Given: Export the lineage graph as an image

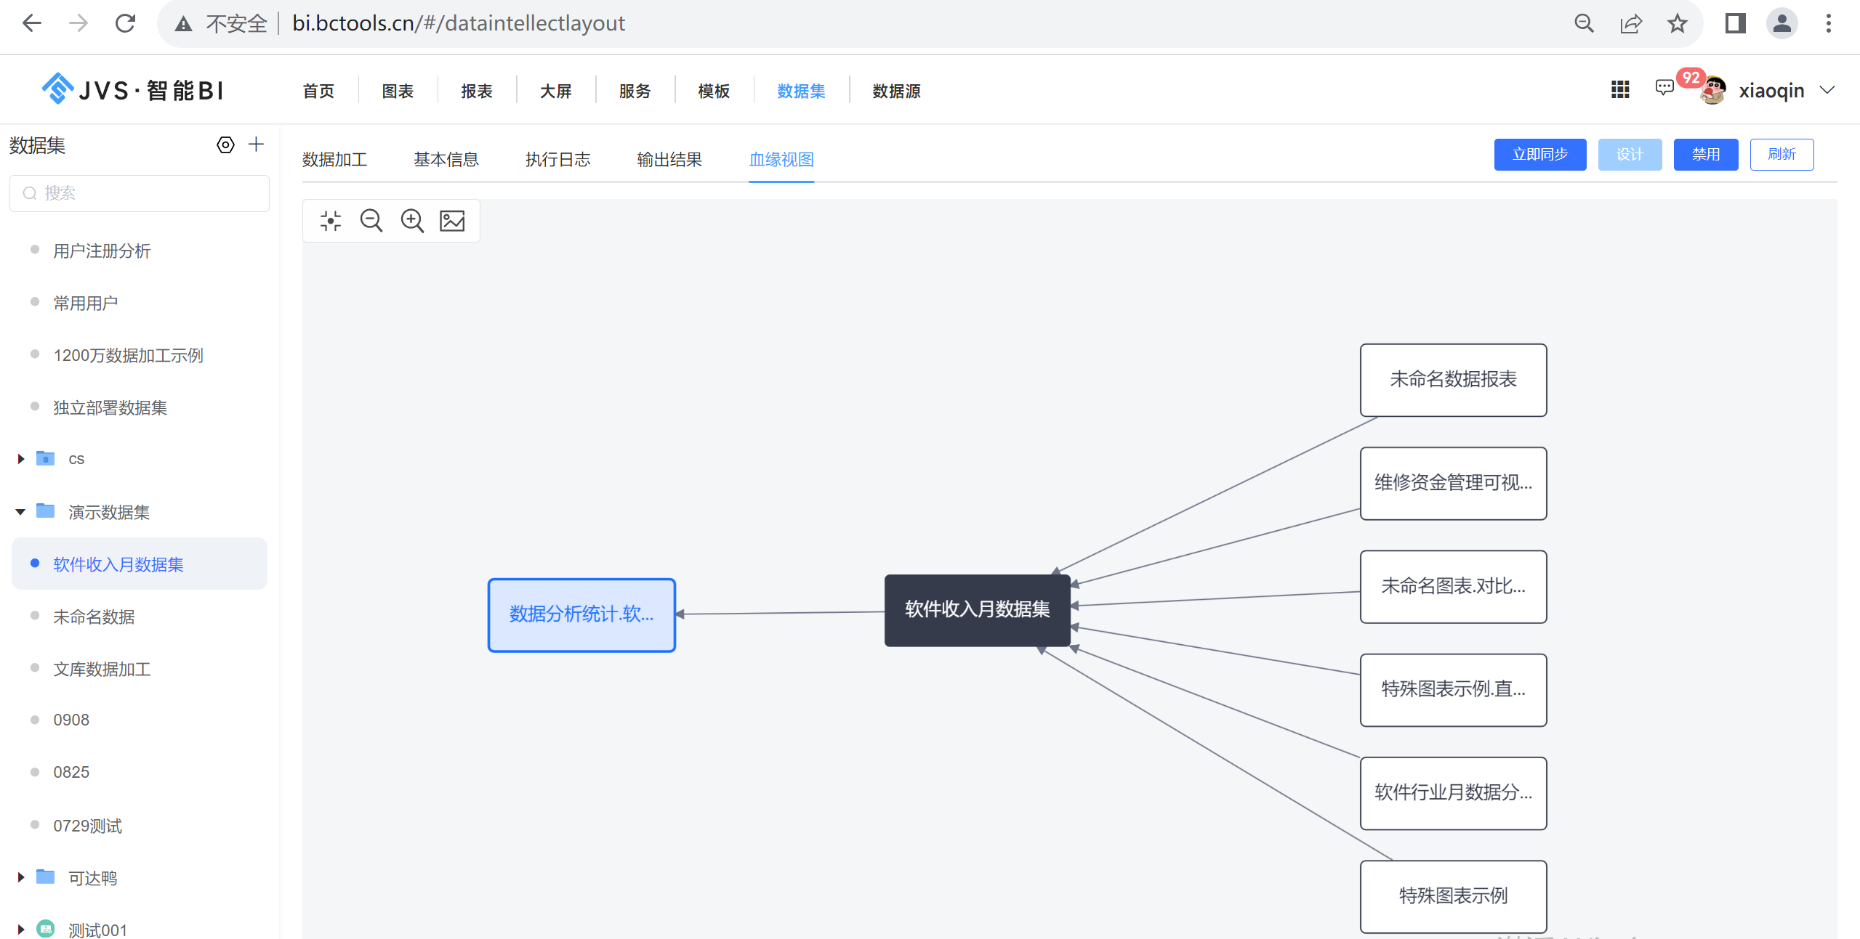Looking at the screenshot, I should pos(452,221).
